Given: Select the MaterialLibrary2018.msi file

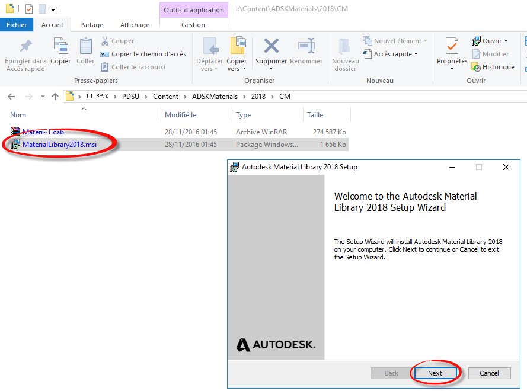Looking at the screenshot, I should click(x=59, y=145).
